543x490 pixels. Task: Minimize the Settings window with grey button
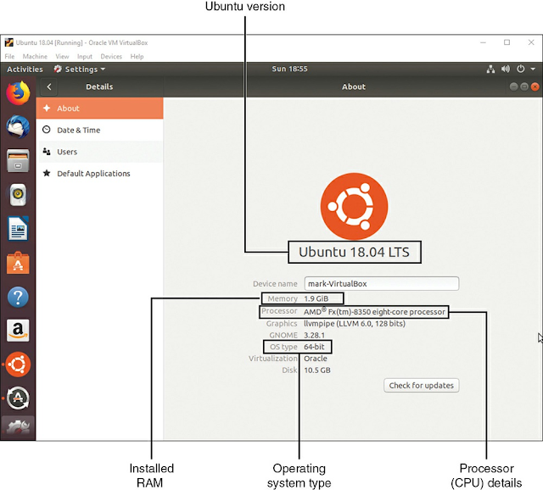coord(514,86)
